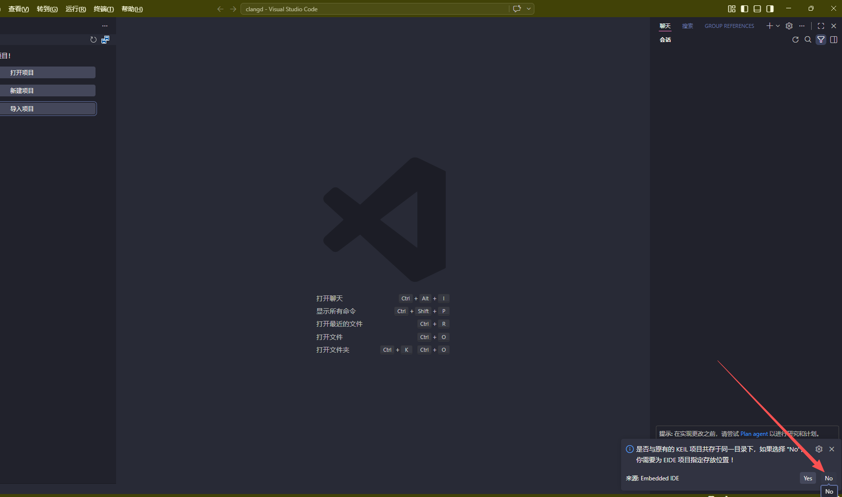Image resolution: width=842 pixels, height=497 pixels.
Task: Click the 来源: Embedded IDE label
Action: click(x=652, y=478)
